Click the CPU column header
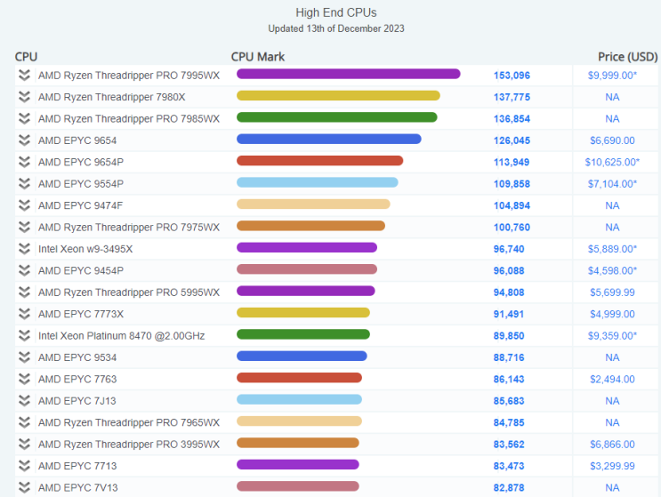The height and width of the screenshot is (497, 661). pos(26,57)
